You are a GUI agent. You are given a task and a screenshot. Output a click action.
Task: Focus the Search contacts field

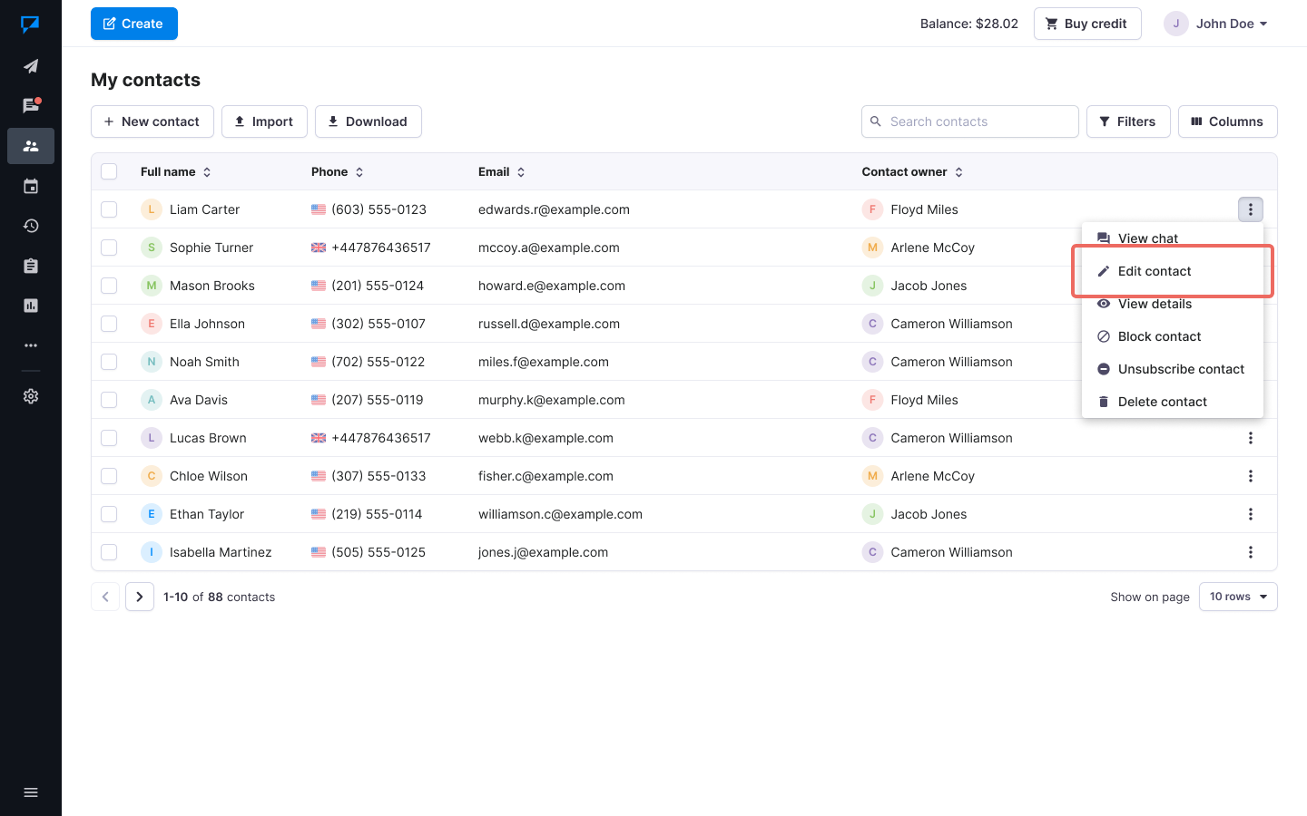[x=978, y=121]
